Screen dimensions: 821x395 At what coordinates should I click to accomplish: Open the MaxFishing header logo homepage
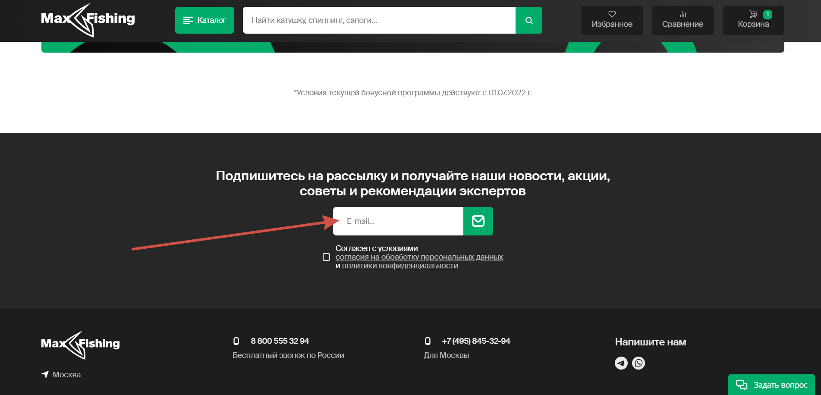[88, 20]
